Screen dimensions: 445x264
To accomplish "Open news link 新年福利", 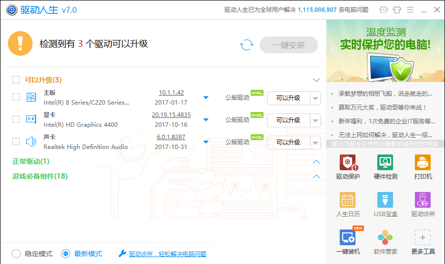I will (x=387, y=121).
